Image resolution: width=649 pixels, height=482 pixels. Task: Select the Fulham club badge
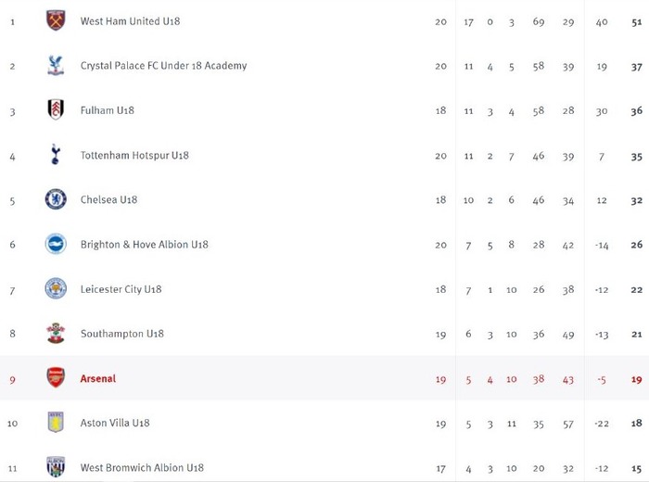click(x=56, y=110)
